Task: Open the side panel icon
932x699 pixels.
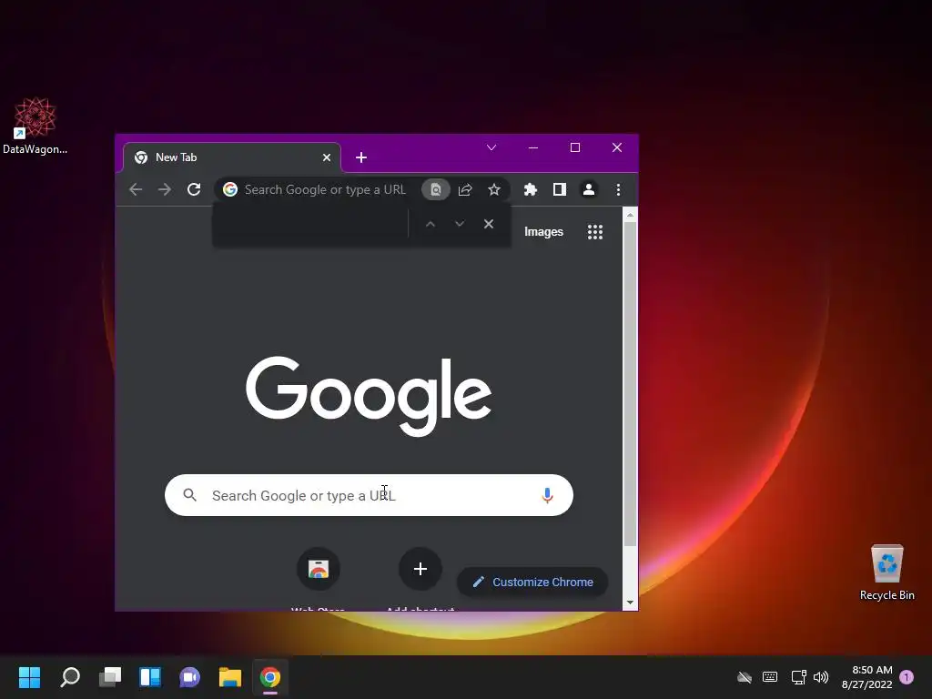Action: (x=560, y=189)
